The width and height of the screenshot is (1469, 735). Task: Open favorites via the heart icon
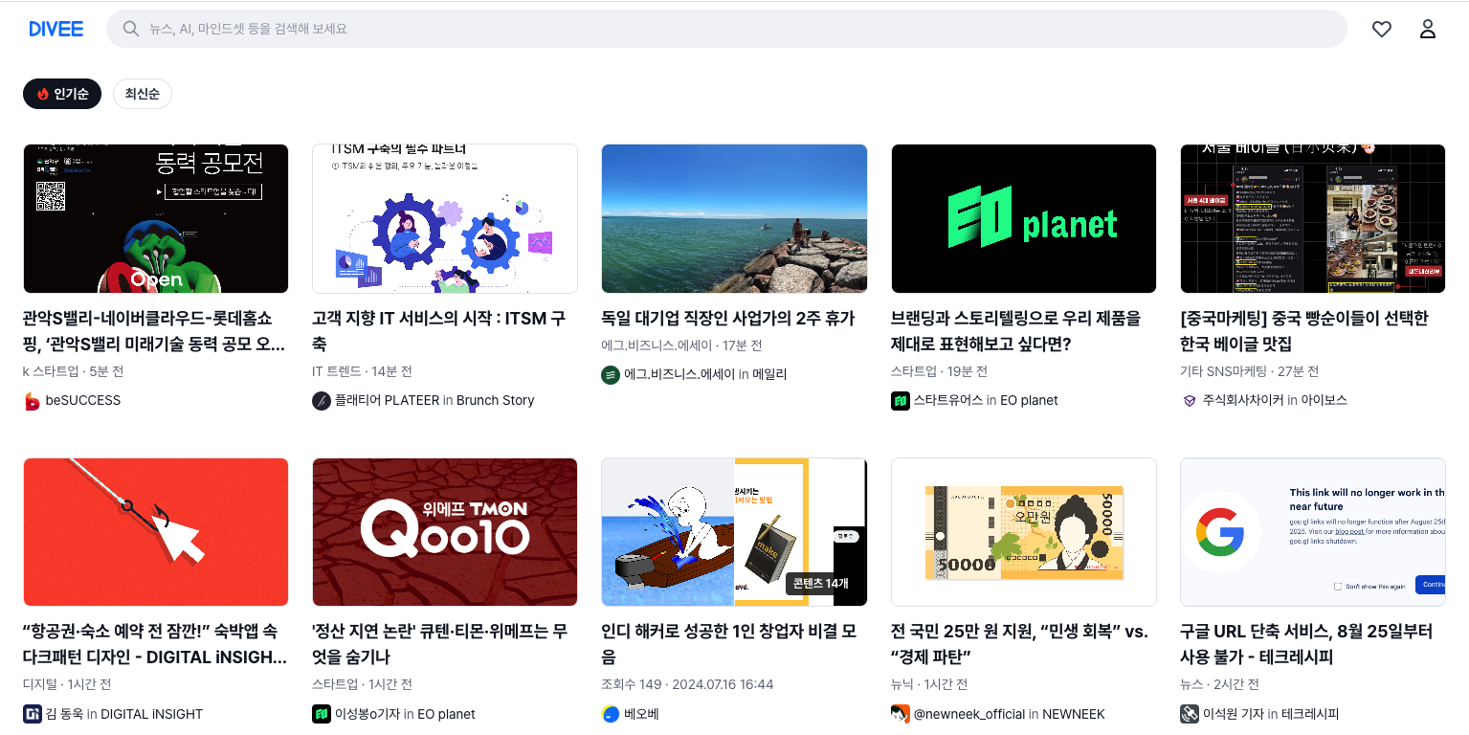click(1382, 29)
